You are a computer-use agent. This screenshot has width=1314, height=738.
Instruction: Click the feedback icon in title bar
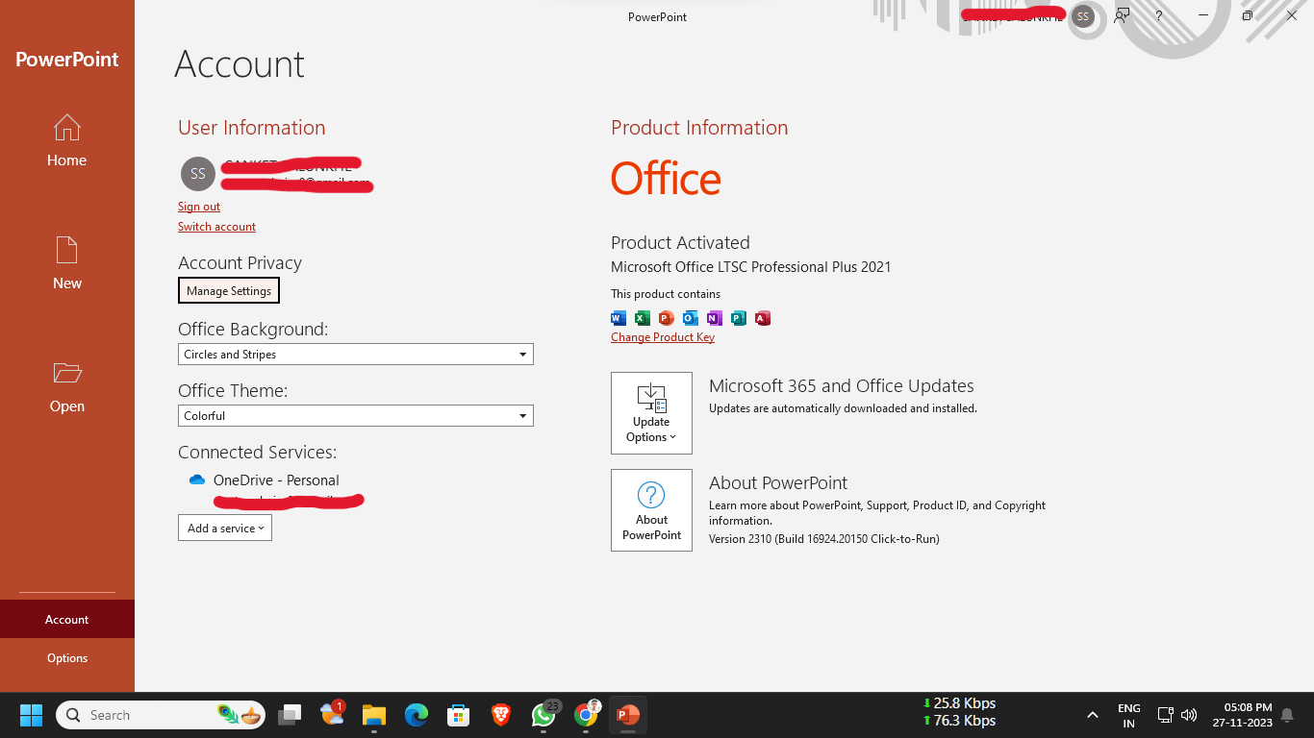pyautogui.click(x=1122, y=15)
